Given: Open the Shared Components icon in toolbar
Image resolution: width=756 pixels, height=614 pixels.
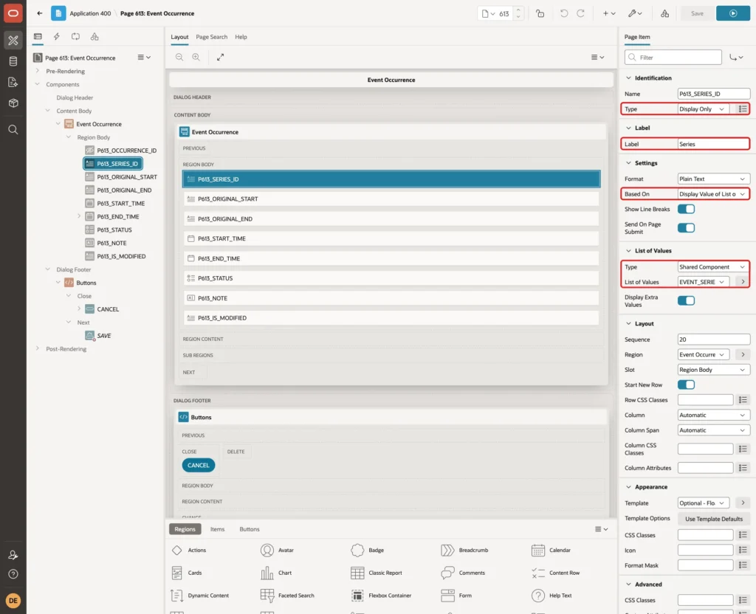Looking at the screenshot, I should (664, 13).
